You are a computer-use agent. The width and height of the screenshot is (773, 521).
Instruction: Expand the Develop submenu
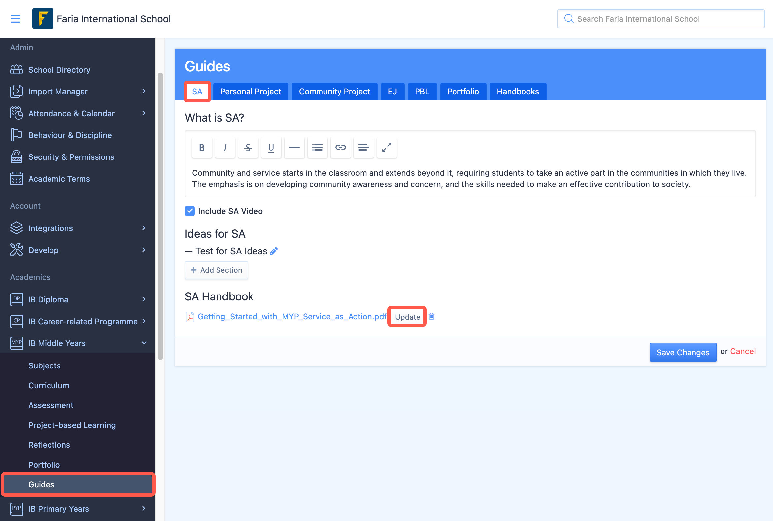coord(144,250)
